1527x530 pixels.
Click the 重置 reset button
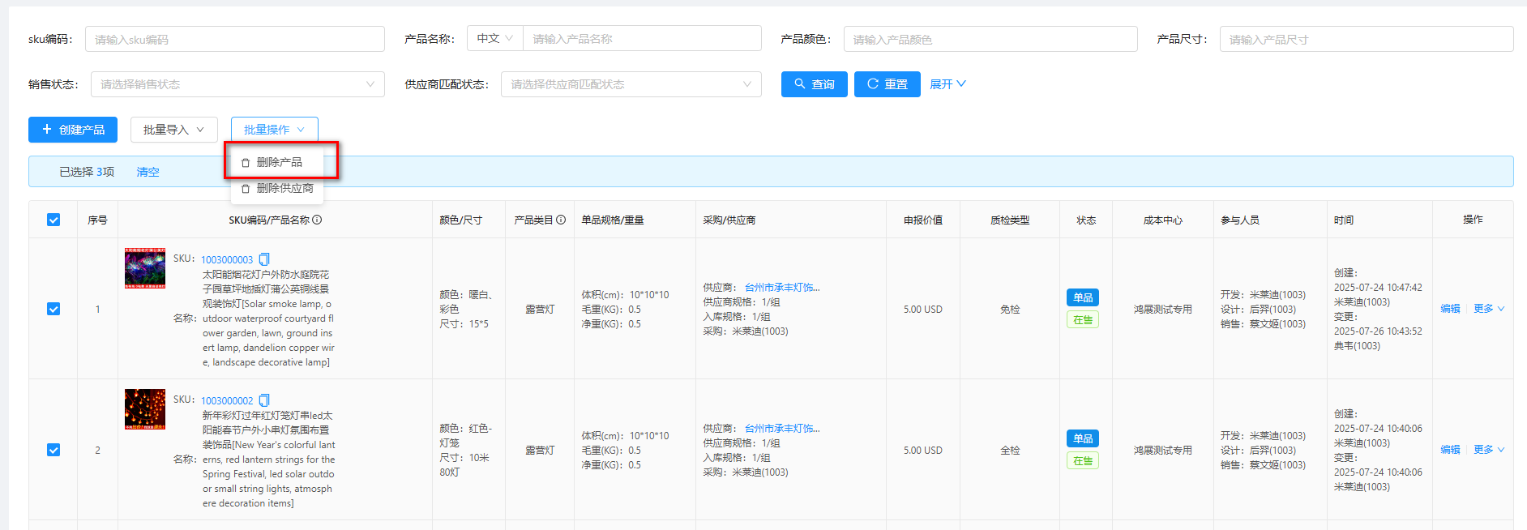pyautogui.click(x=887, y=84)
